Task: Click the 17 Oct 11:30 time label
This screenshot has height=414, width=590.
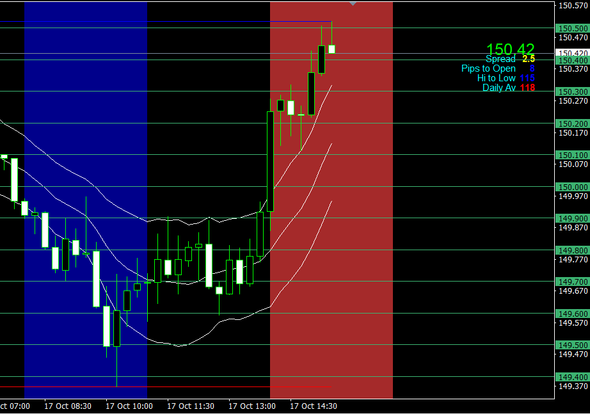Action: [189, 406]
